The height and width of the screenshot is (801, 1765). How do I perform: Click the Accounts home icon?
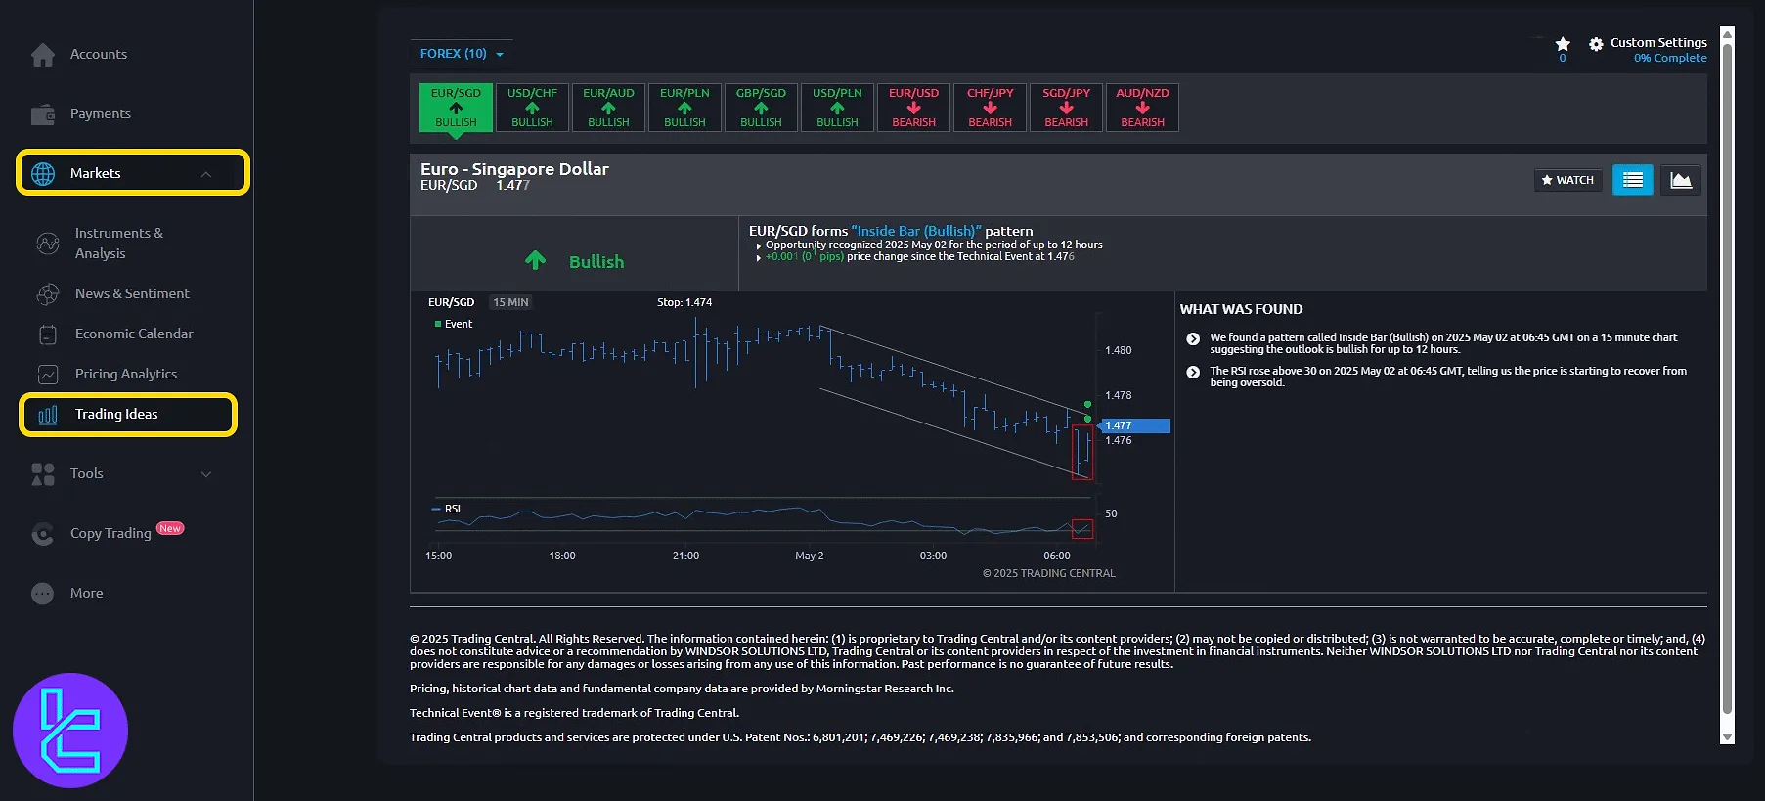(x=43, y=55)
